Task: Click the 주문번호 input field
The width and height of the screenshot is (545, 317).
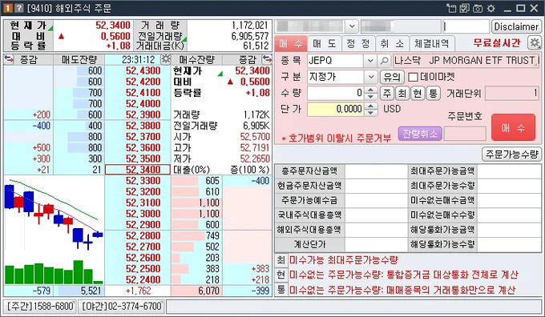Action: point(465,134)
